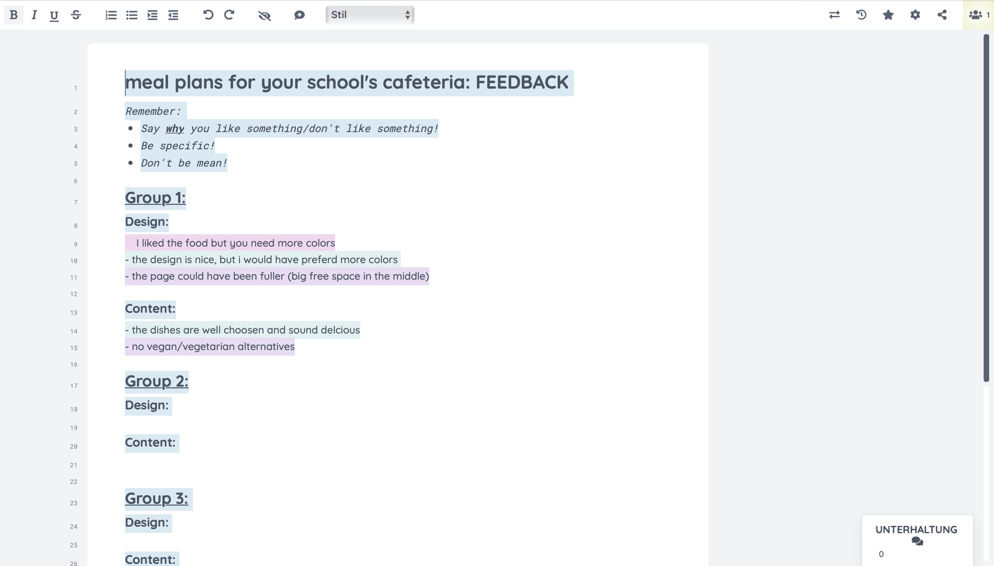Viewport: 994px width, 566px height.
Task: Clear authorship colors with crossed-eye icon
Action: pos(264,15)
